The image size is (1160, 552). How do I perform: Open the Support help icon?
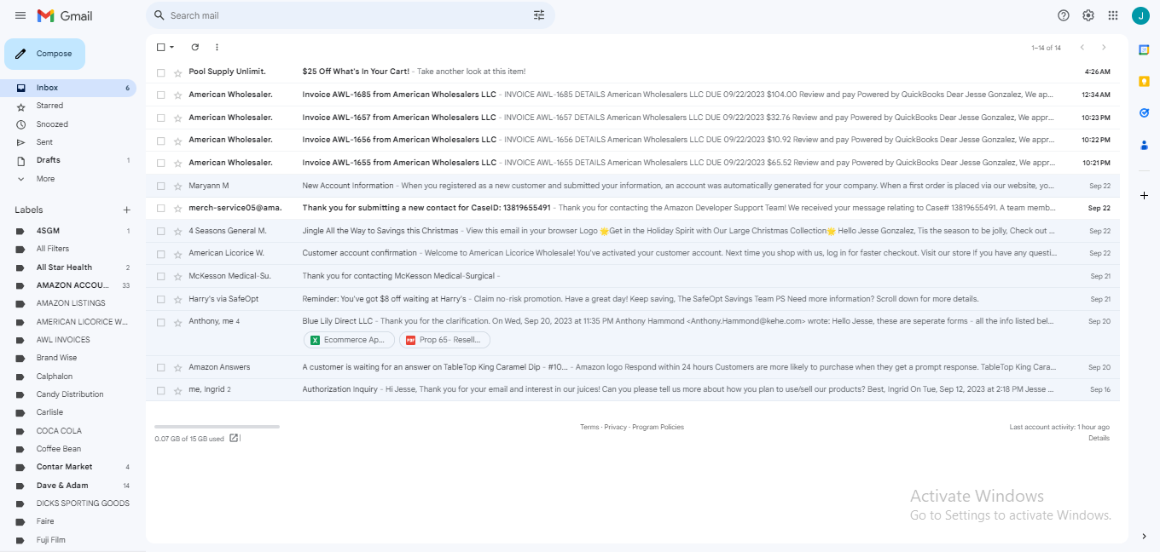click(x=1064, y=15)
